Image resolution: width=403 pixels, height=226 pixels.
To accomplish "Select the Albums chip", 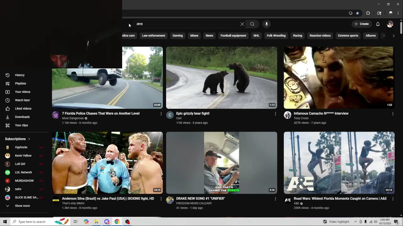I will pos(371,36).
